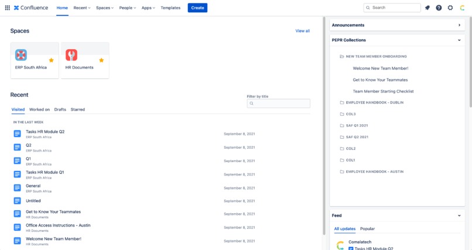Viewport: 472px width, 250px height.
Task: Click View all spaces link
Action: 303,30
